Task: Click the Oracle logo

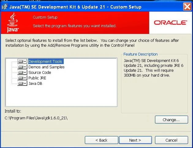Action: [170, 23]
